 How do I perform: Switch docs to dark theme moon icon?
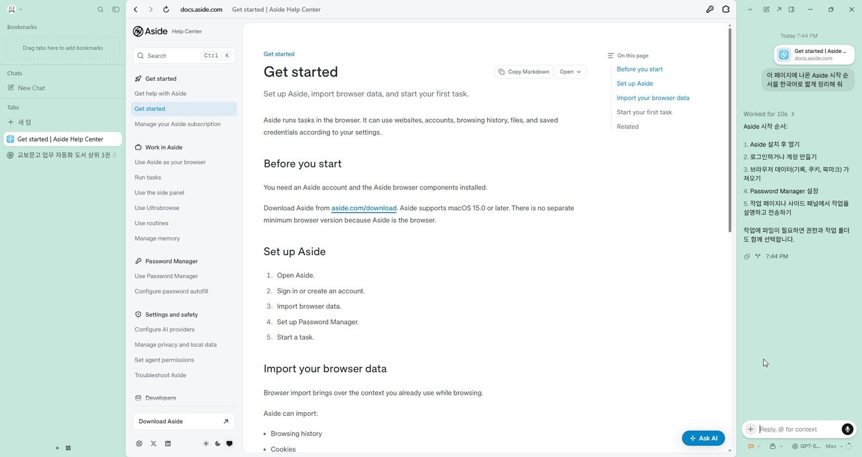pyautogui.click(x=217, y=443)
